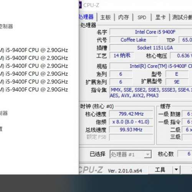Click the 一级 指令 cache value
Screen dimensions: 192x192
[x=187, y=122]
